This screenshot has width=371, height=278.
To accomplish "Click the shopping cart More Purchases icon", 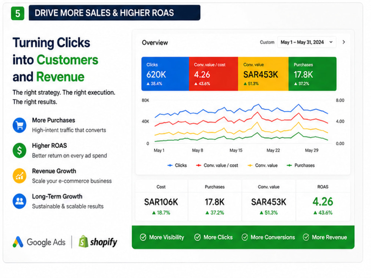I will pyautogui.click(x=19, y=125).
